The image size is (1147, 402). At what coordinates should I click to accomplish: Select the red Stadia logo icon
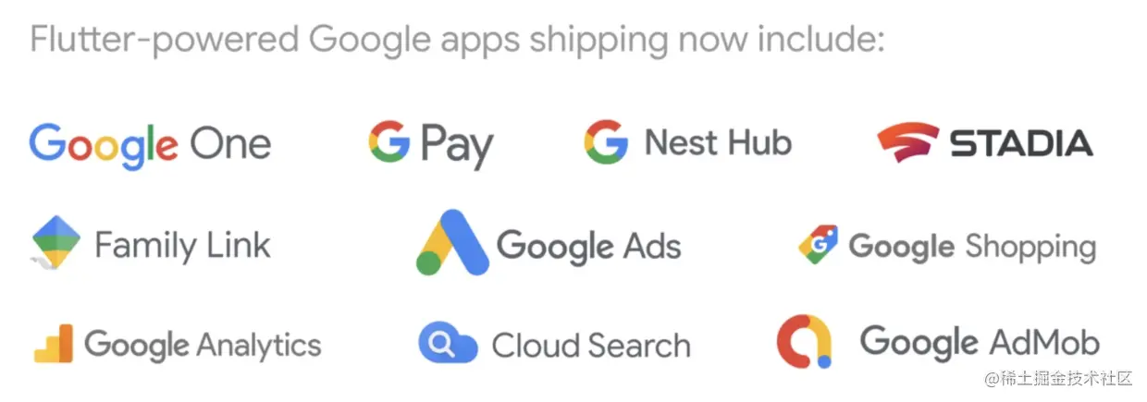tap(913, 143)
